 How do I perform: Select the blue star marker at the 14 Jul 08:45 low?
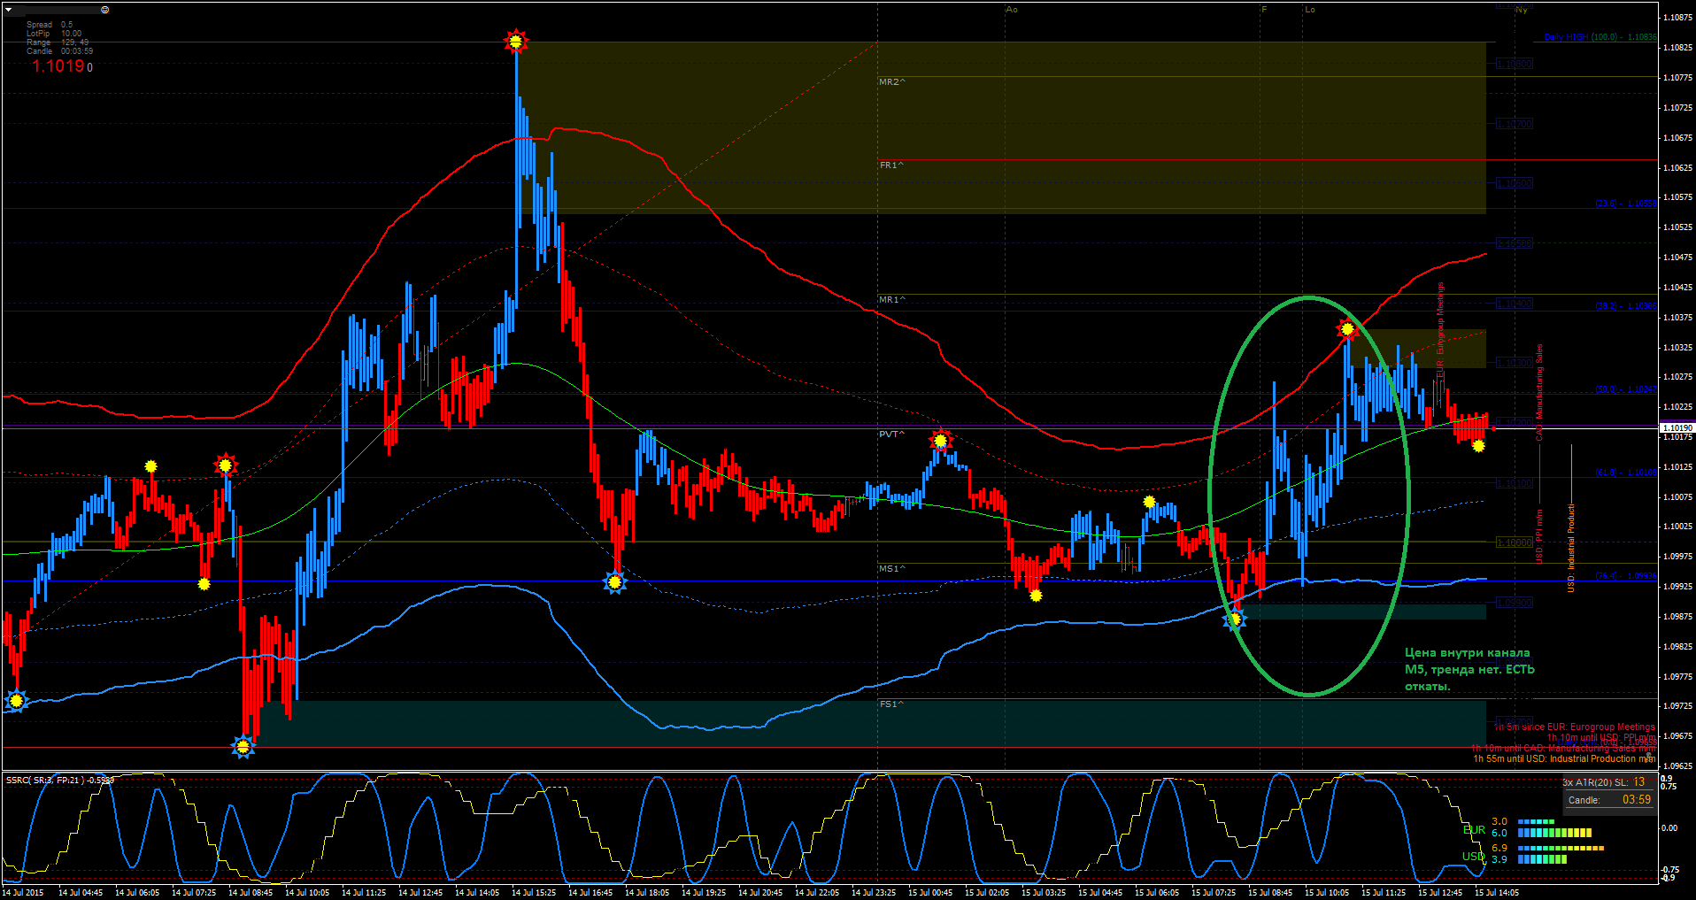[x=243, y=747]
